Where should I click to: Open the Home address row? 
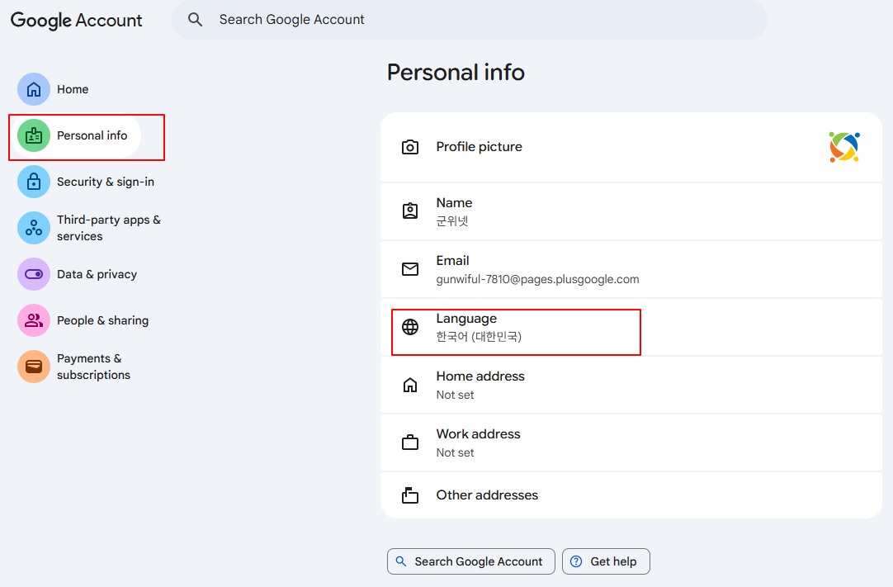[x=631, y=385]
